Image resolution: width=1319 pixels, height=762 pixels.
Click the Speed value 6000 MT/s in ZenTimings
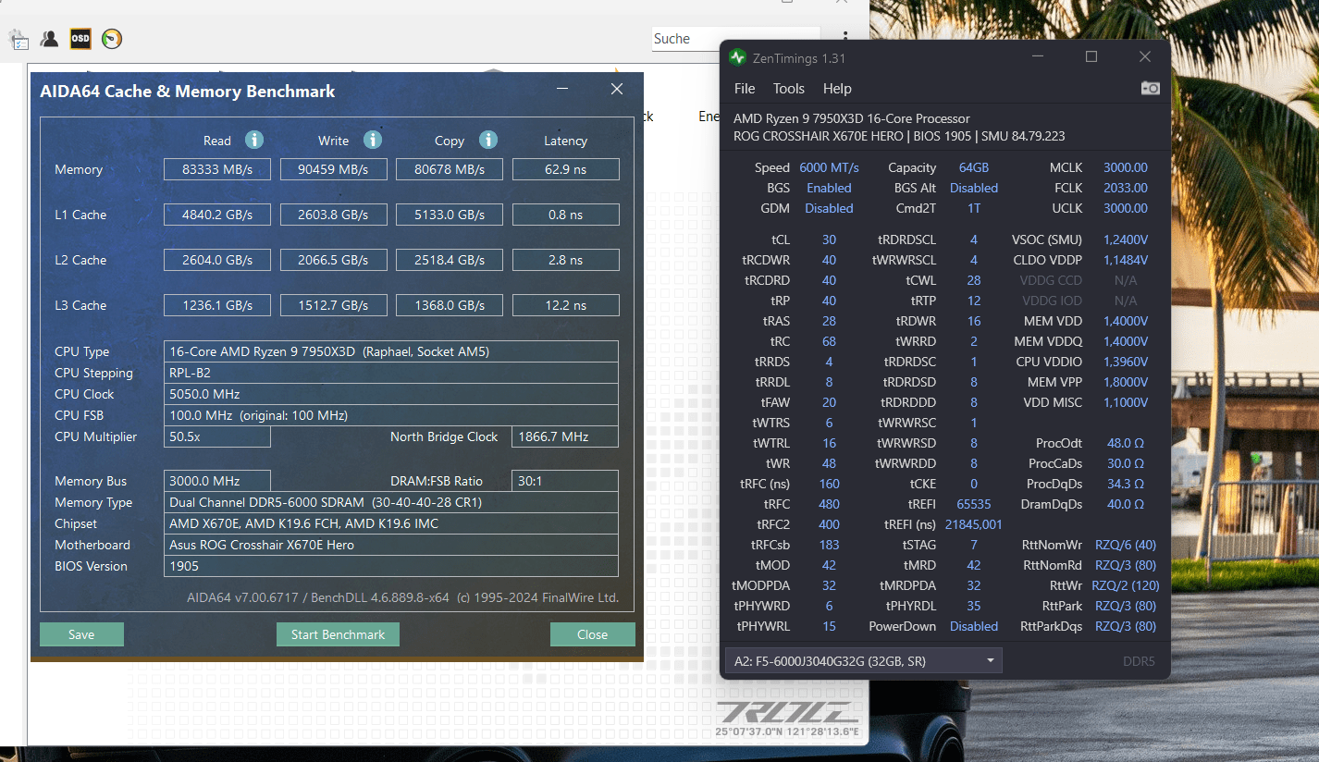[x=830, y=167]
